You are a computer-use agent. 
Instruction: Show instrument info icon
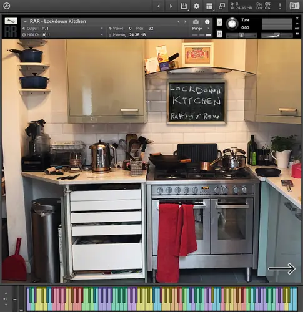click(x=207, y=22)
